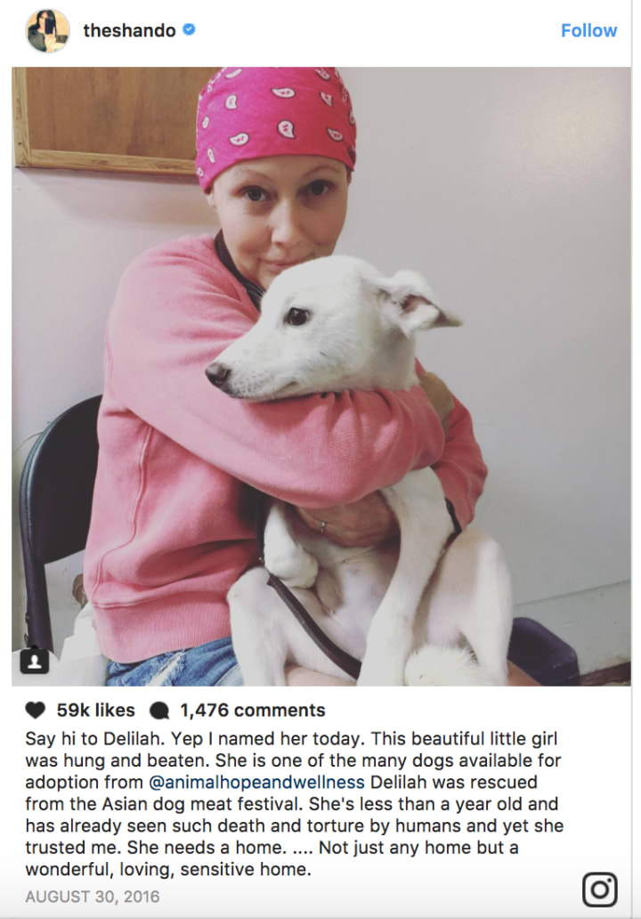
Task: View the 59k likes count
Action: (95, 711)
